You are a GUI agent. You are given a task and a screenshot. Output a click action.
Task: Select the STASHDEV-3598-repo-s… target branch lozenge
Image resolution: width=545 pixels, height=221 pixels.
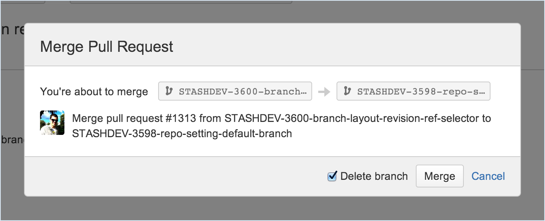click(x=414, y=91)
